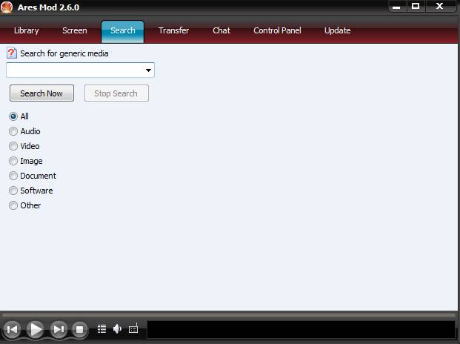Viewport: 460px width, 344px height.
Task: Click the black track info display
Action: [301, 329]
